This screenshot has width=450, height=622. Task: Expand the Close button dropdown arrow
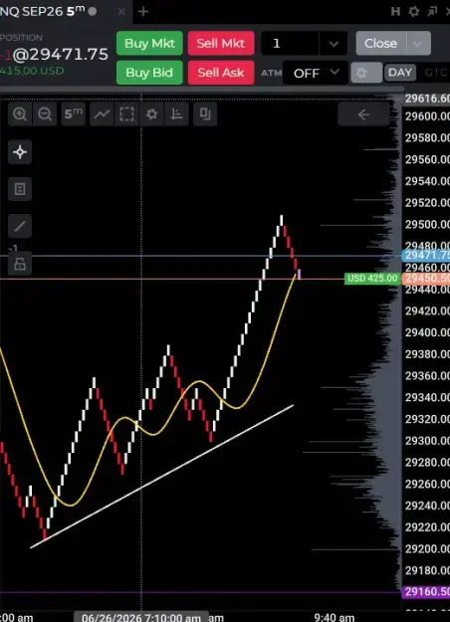[x=418, y=43]
